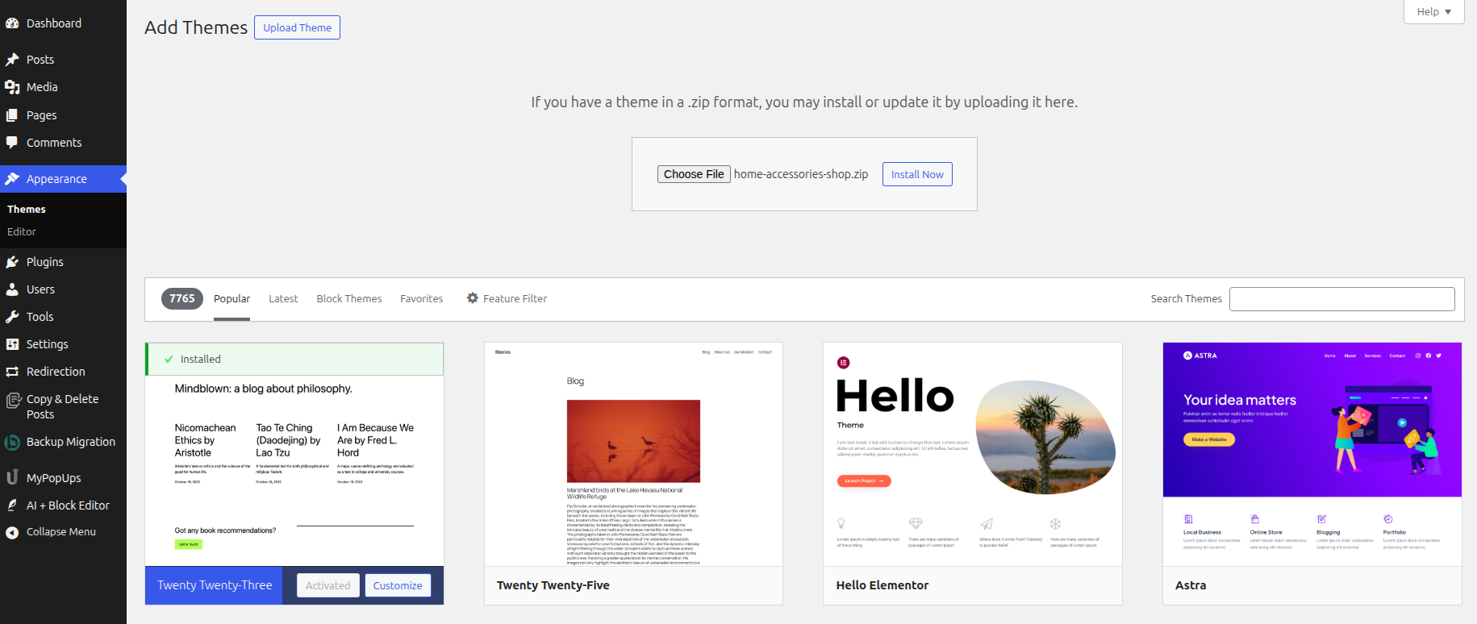Screen dimensions: 1477x624
Task: Click the Plugins plug icon
Action: tap(12, 262)
